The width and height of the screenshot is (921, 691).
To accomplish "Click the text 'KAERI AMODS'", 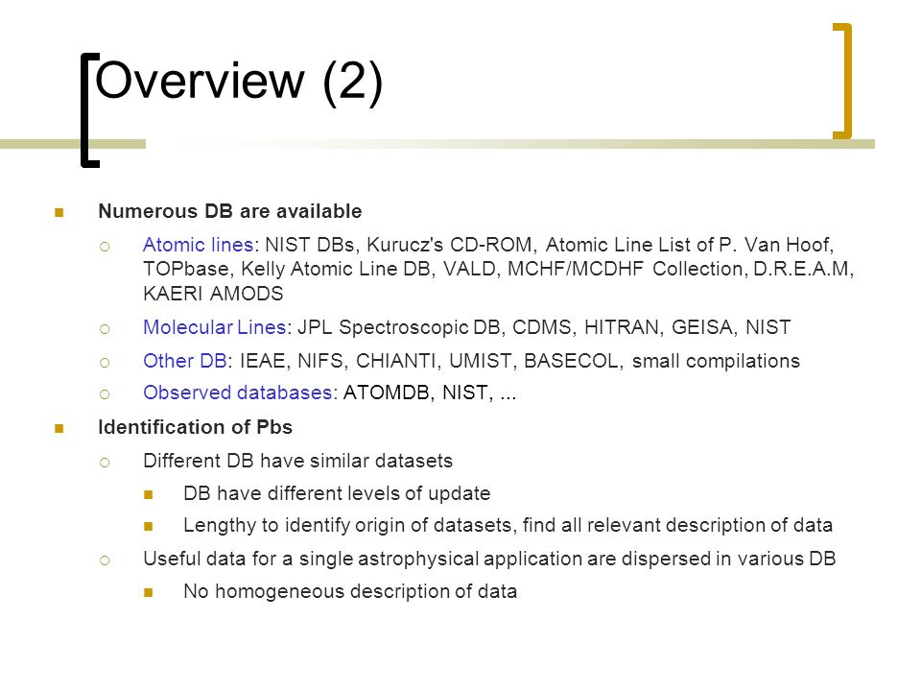I will [213, 294].
